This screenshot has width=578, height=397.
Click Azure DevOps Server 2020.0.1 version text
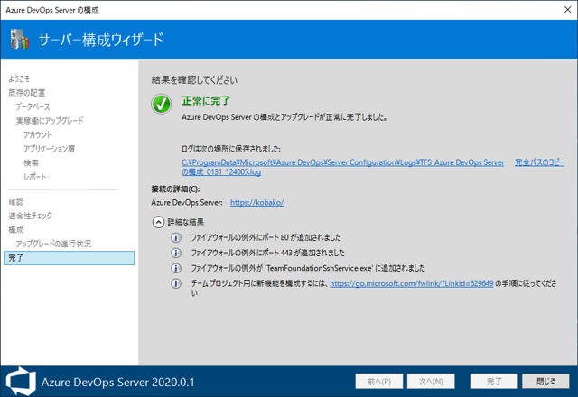[x=118, y=382]
